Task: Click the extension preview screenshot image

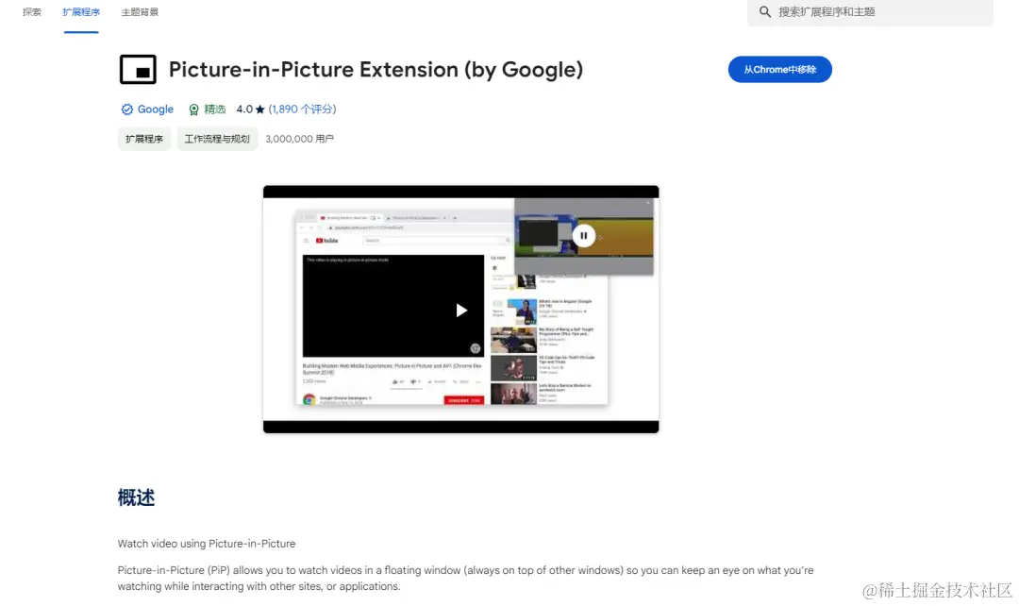Action: coord(460,309)
